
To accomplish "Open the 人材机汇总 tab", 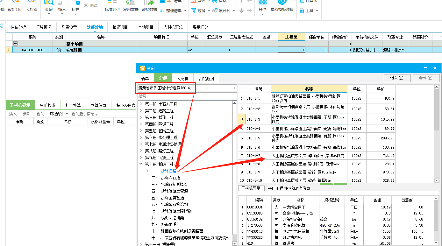I will point(173,27).
